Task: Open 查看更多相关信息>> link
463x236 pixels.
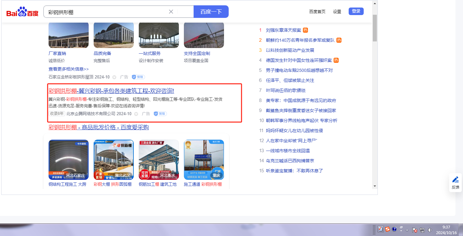Action: (x=69, y=69)
